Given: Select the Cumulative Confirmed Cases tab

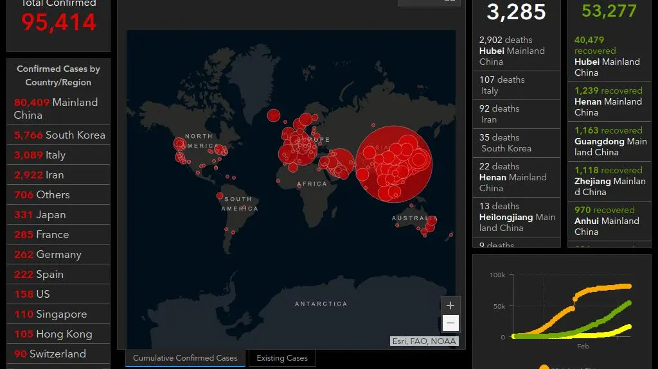Looking at the screenshot, I should pyautogui.click(x=185, y=358).
